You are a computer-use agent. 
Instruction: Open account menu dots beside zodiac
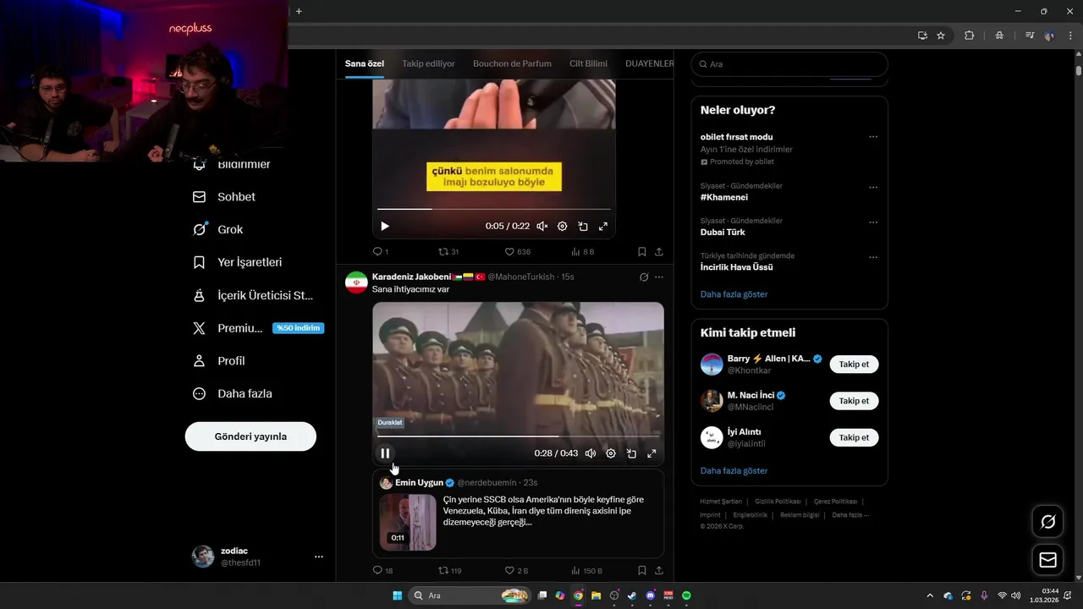pos(319,557)
